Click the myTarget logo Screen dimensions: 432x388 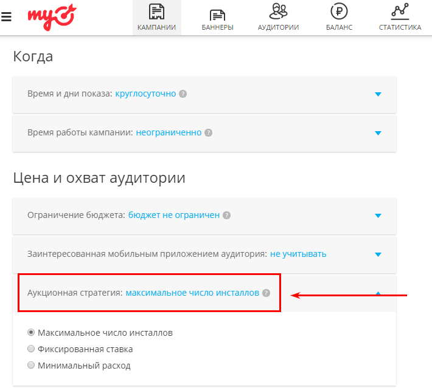click(x=52, y=17)
